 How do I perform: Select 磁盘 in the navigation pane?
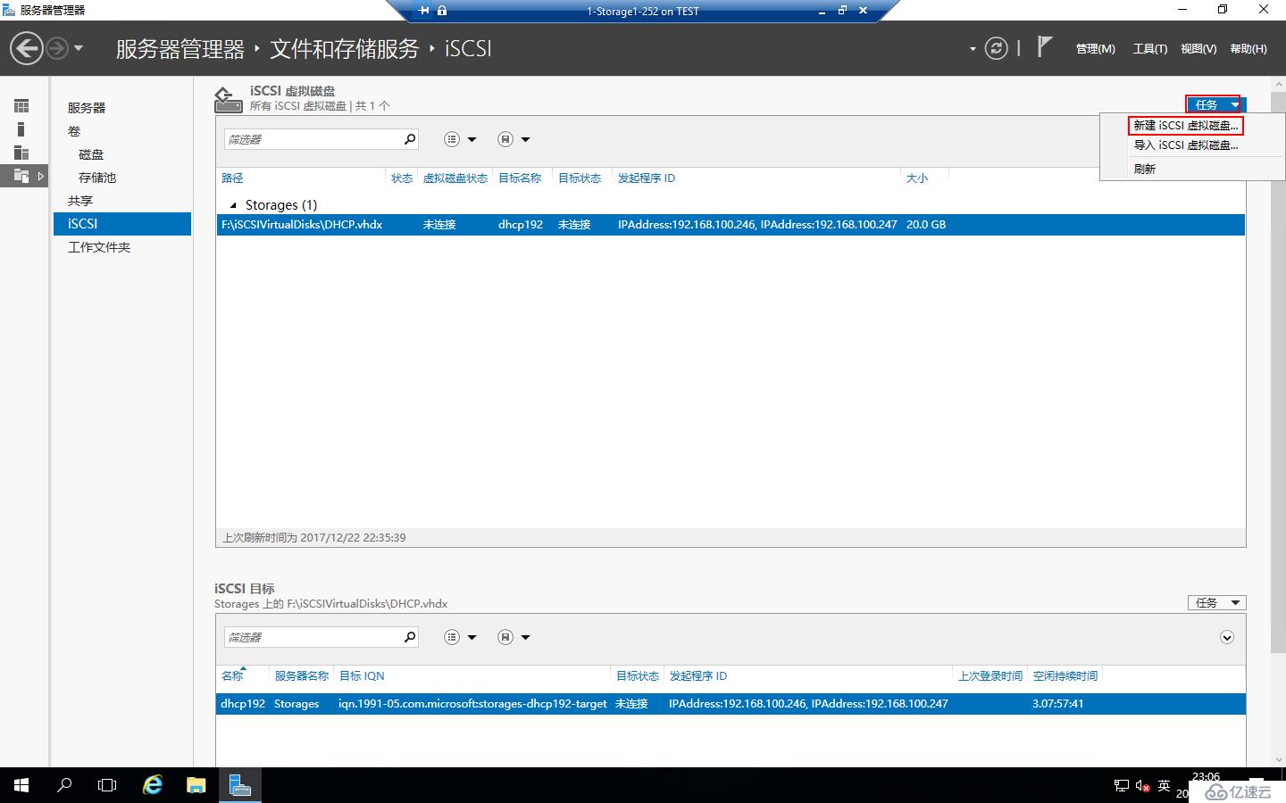click(x=91, y=154)
